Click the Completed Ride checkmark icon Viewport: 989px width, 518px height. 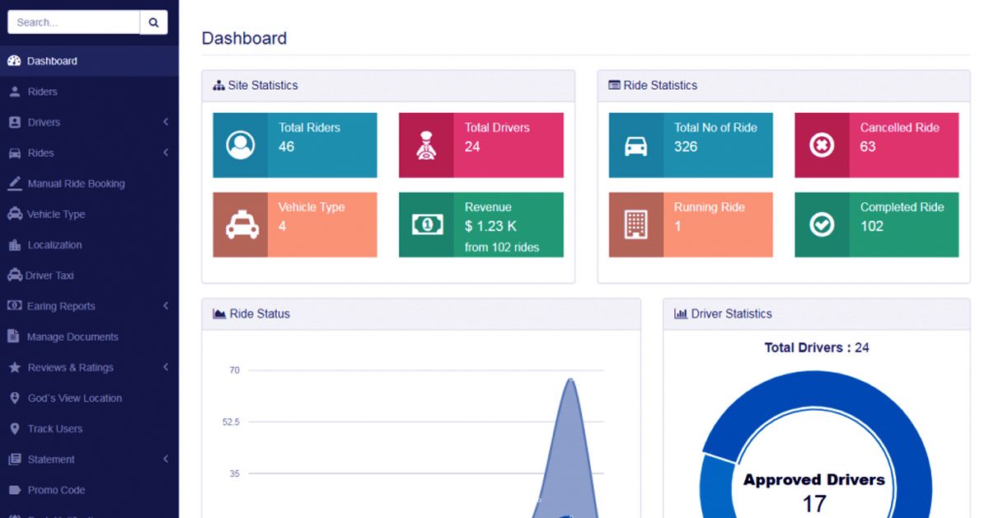pyautogui.click(x=822, y=224)
